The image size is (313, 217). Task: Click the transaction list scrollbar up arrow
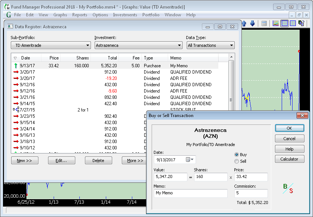pyautogui.click(x=231, y=57)
